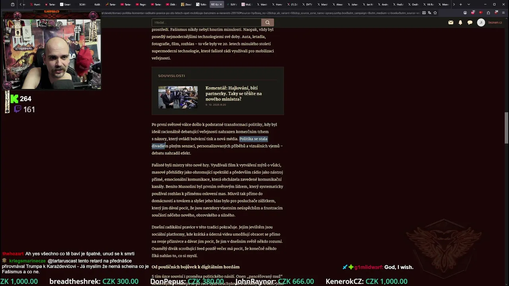Switch to the Humb tab
Viewport: 509px width, 286px height.
click(x=35, y=4)
